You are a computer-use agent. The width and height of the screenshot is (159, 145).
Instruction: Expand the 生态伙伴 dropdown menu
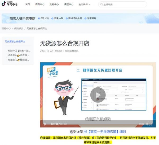pyautogui.click(x=84, y=5)
